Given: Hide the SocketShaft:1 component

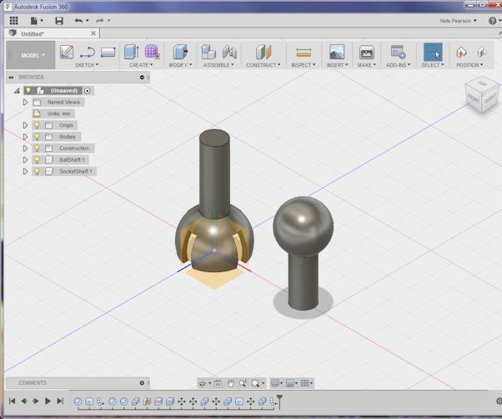Looking at the screenshot, I should [x=37, y=171].
